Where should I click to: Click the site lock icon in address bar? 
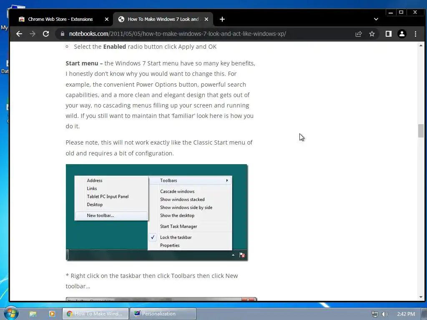63,34
